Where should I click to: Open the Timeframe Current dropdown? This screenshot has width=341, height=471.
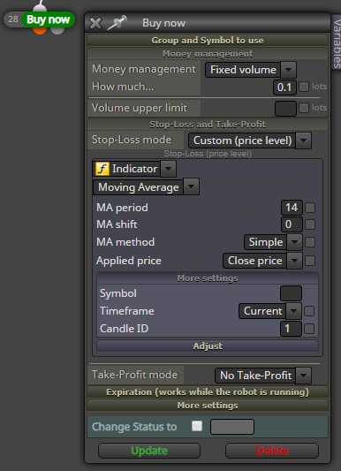pos(270,311)
